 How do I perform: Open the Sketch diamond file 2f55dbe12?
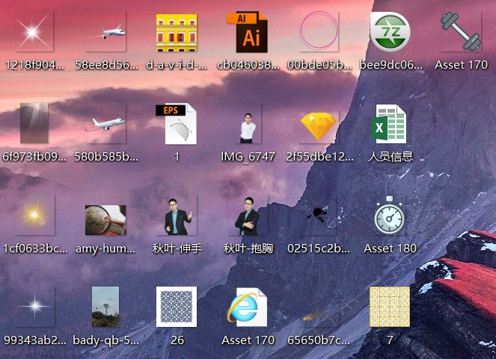coord(319,125)
